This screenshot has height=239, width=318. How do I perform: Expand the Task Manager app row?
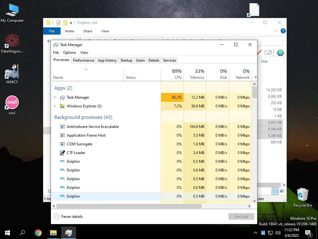point(55,97)
